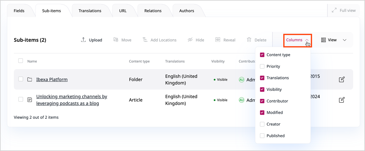Click the edit icon for the podcasts article row
The height and width of the screenshot is (151, 365).
[341, 100]
